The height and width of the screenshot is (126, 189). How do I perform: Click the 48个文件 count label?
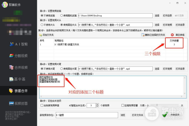(179, 15)
